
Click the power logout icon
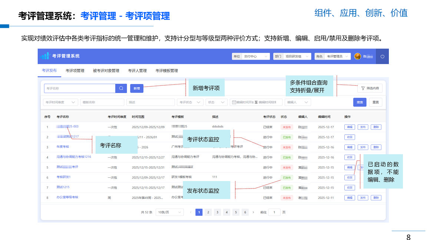point(382,57)
